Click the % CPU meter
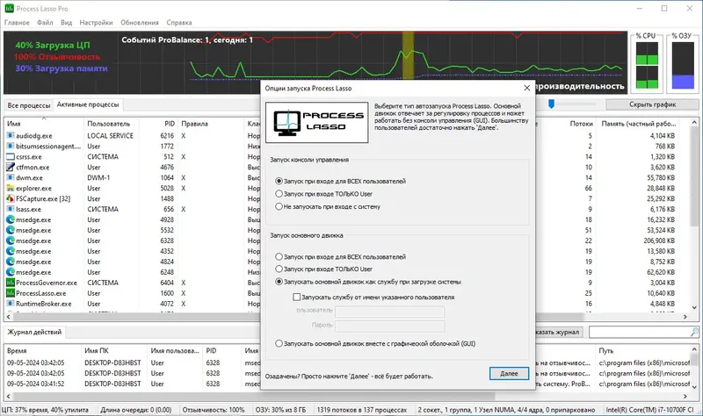The image size is (703, 416). tap(647, 65)
